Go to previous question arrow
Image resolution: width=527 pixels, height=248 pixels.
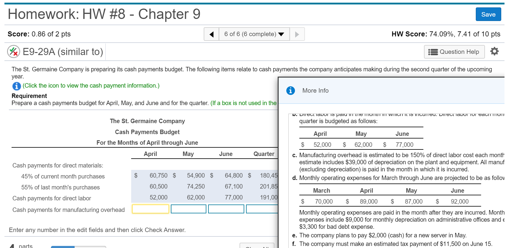click(x=211, y=34)
